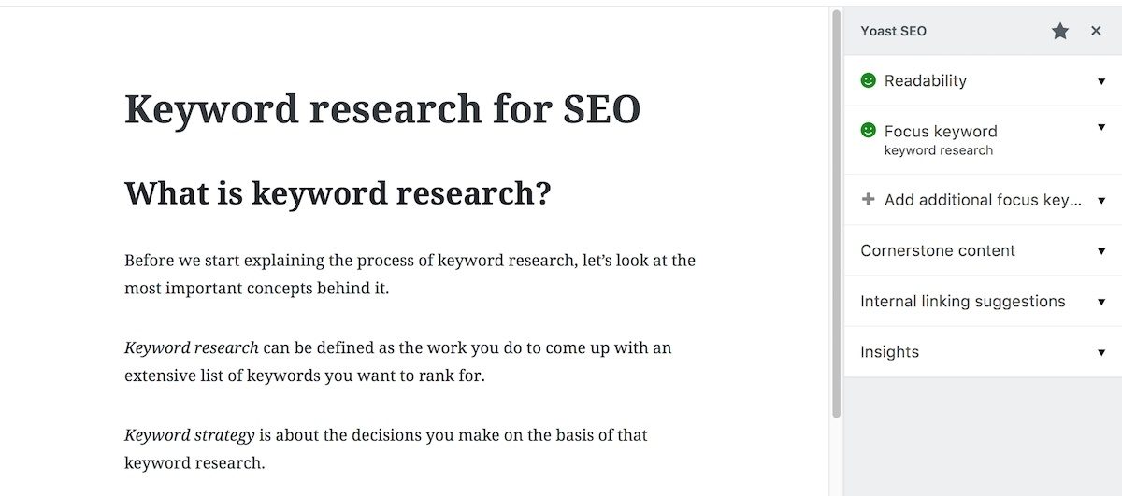Screen dimensions: 1122x496
Task: Click the plus icon for additional focus keyword
Action: pyautogui.click(x=868, y=199)
